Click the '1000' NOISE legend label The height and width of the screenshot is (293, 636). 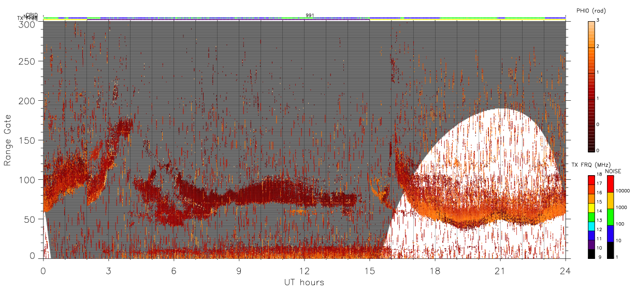tap(622, 207)
